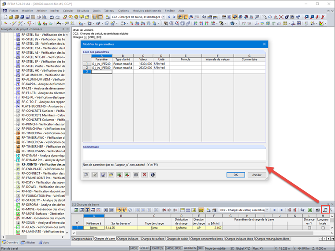Click previous load case arrow in main toolbar

tap(169, 17)
